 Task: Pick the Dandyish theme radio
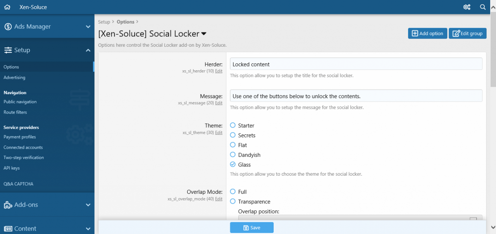point(233,155)
